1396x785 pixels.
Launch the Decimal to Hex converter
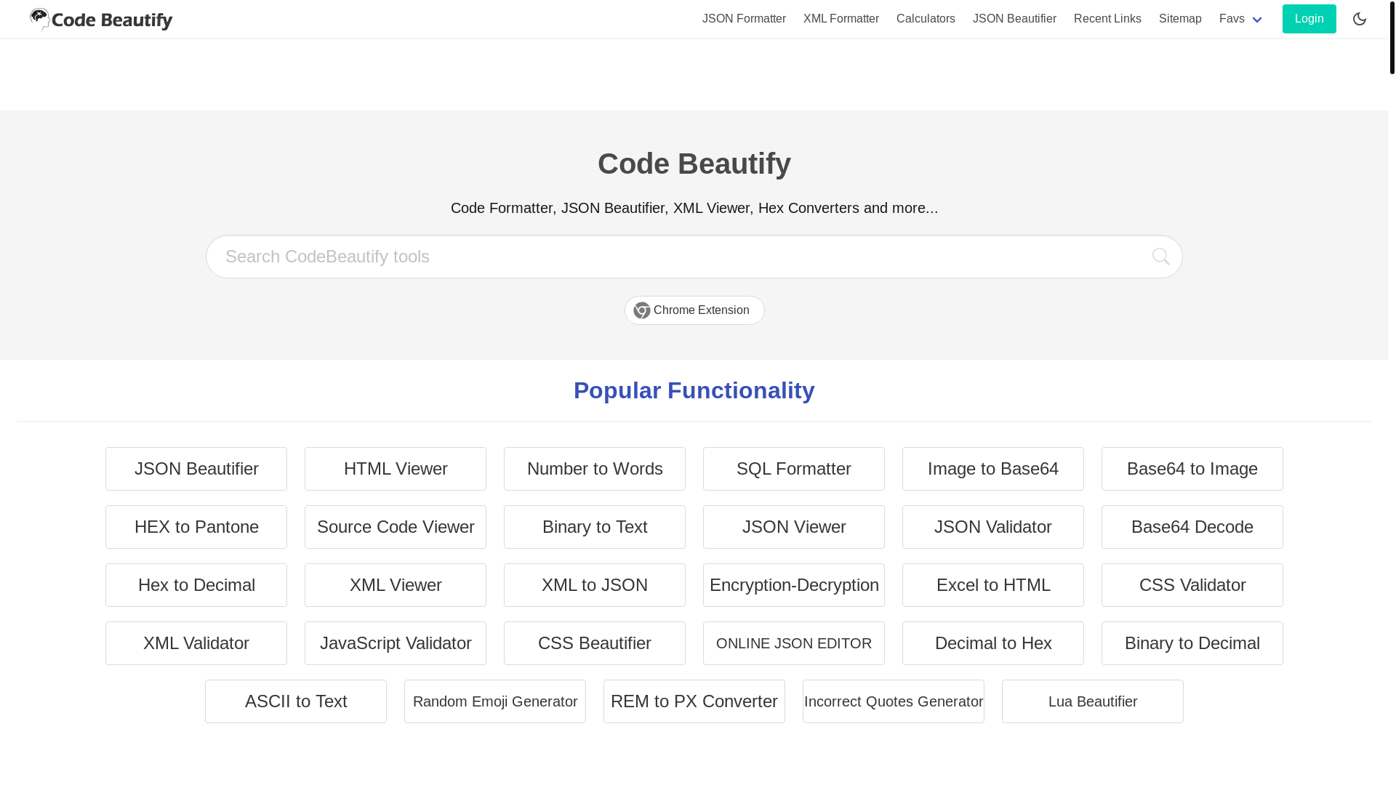point(993,643)
